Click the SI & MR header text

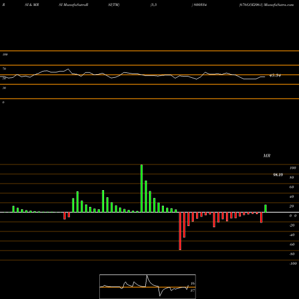tap(32, 5)
